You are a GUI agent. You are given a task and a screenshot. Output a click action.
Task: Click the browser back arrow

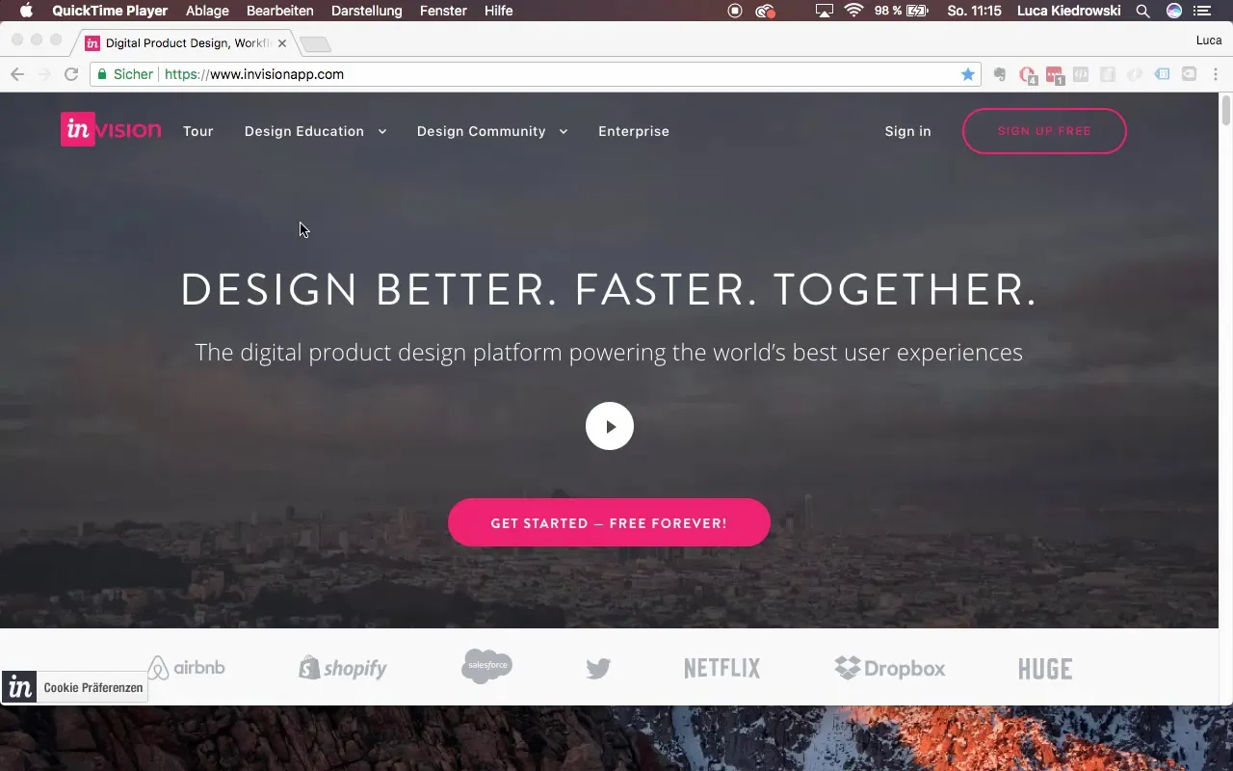click(x=17, y=74)
